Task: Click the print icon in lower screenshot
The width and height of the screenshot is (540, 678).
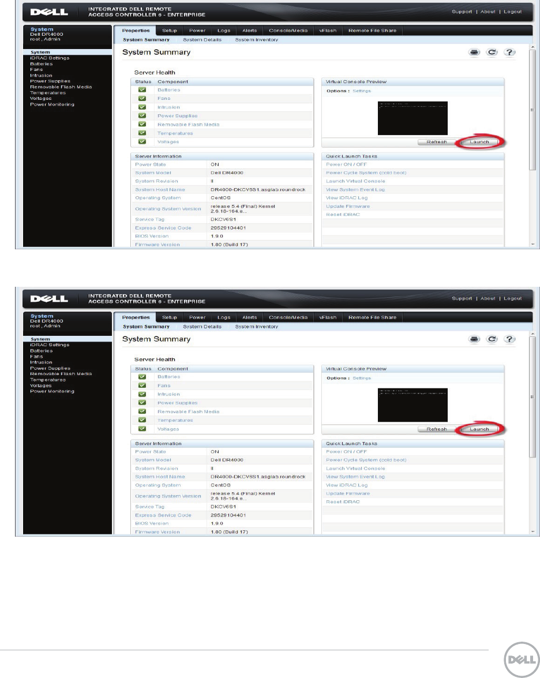Action: [474, 339]
